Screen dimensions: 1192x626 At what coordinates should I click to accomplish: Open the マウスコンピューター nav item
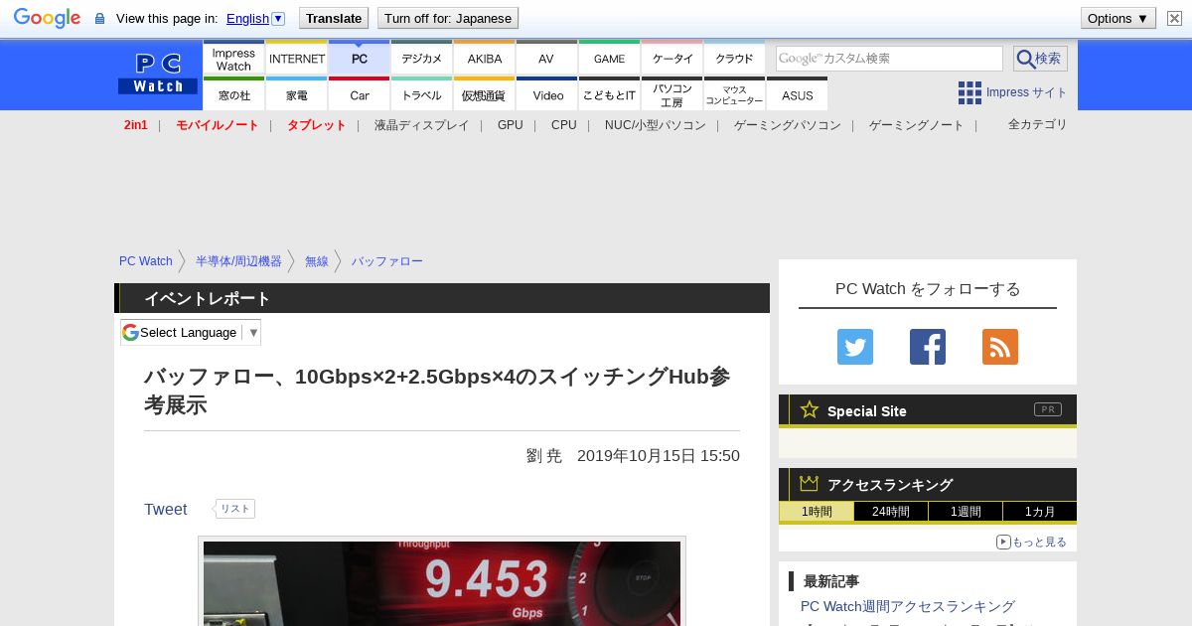pos(735,95)
